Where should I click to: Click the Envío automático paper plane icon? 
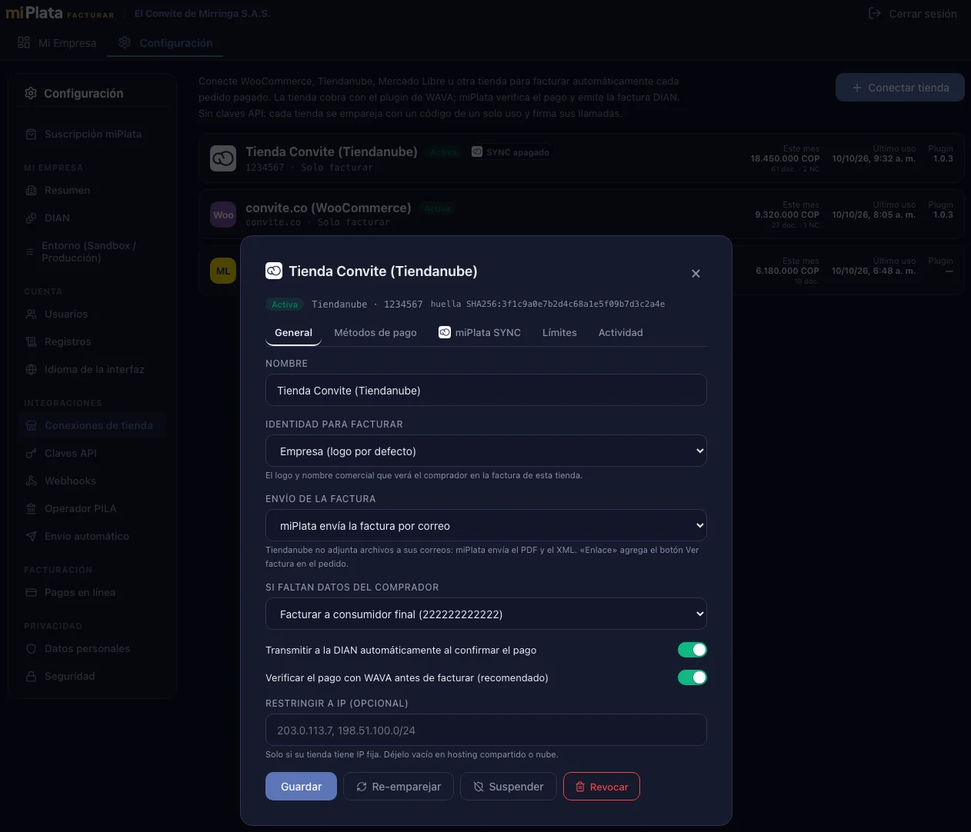[x=31, y=537]
